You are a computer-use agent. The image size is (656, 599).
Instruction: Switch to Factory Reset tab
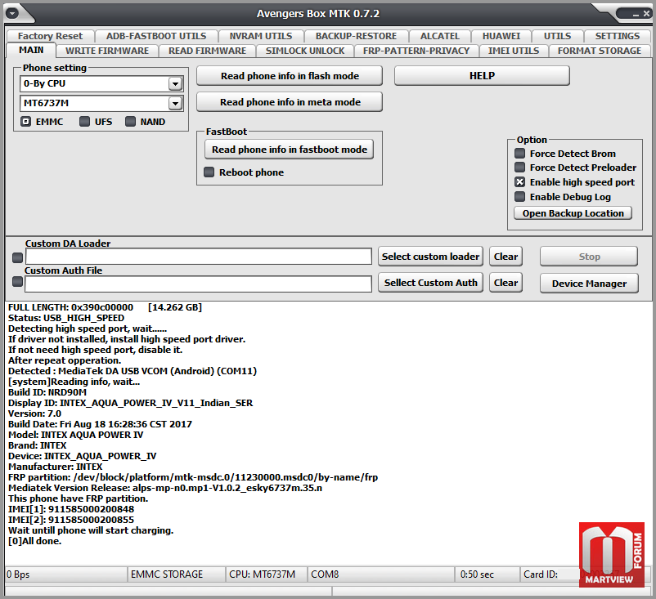point(50,36)
